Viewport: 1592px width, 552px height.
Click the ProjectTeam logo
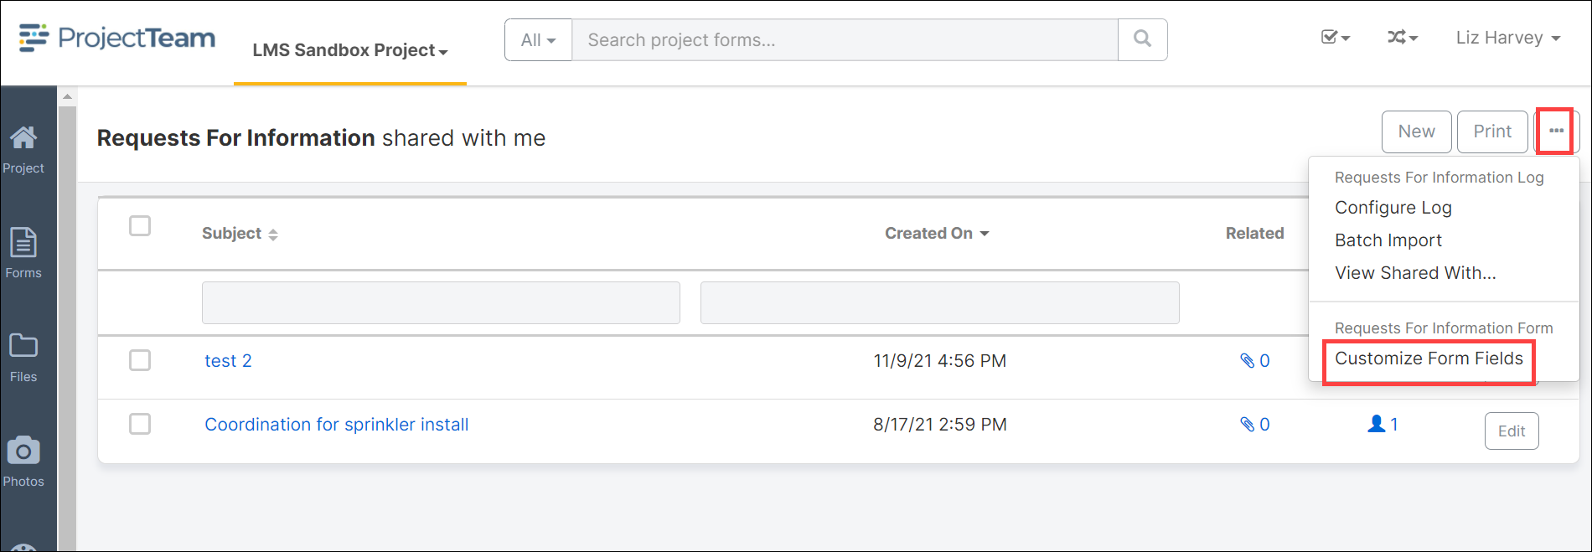[117, 39]
